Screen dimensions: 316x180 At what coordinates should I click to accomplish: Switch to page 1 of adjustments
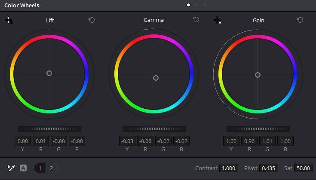point(40,168)
